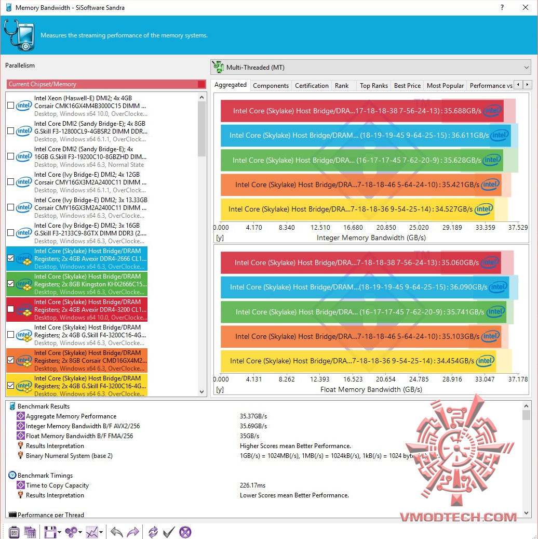Click the Intel logo on the yellow 34.454GB/s bar

[485, 361]
